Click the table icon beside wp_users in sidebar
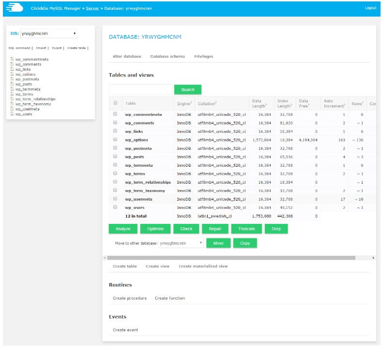This screenshot has width=382, height=347. tap(12, 114)
